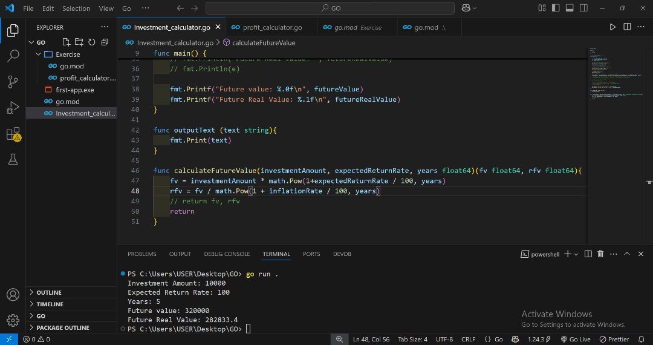Screen dimensions: 653x345
Task: Click New Folder icon in Explorer header
Action: (x=79, y=42)
